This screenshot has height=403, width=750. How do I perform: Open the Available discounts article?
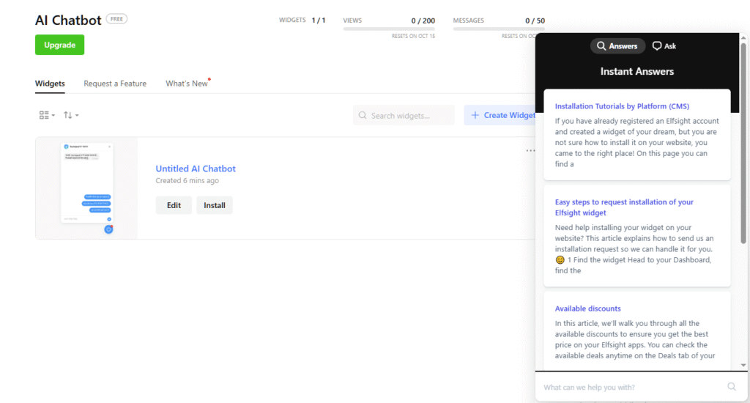tap(588, 308)
